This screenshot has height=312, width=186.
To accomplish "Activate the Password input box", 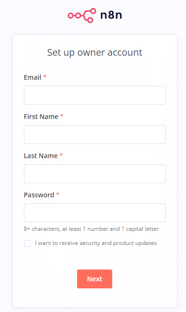I will (95, 213).
